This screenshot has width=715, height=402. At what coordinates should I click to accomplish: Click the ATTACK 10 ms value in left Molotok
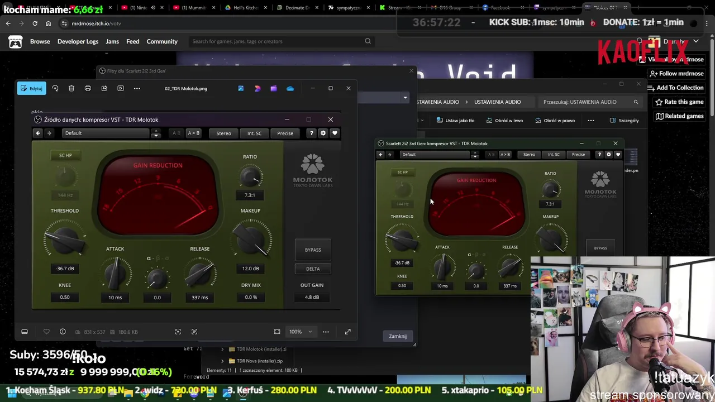click(115, 298)
